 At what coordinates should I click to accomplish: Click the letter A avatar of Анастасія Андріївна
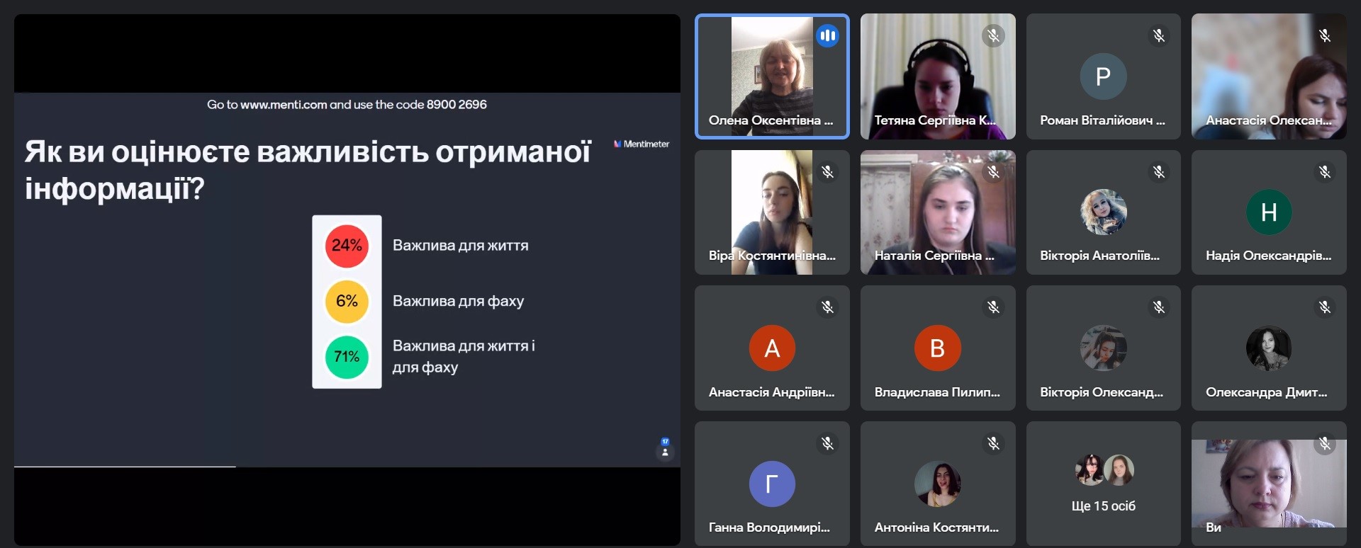coord(772,348)
